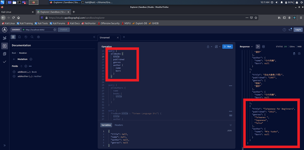Switch to the kali terminal taskbar window
The image size is (304, 150).
(97, 2)
